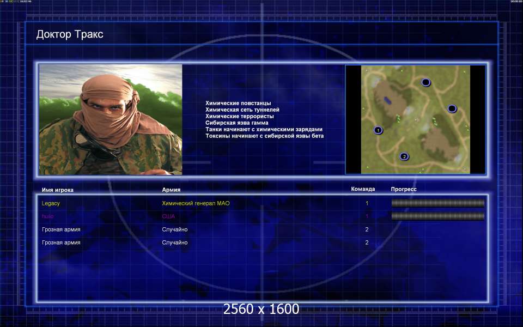Click the unnumbered start marker near the map's right edge
The image size is (523, 327).
452,108
